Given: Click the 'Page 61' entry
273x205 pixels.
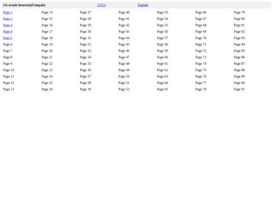Looking at the screenshot, I should pyautogui.click(x=162, y=64).
